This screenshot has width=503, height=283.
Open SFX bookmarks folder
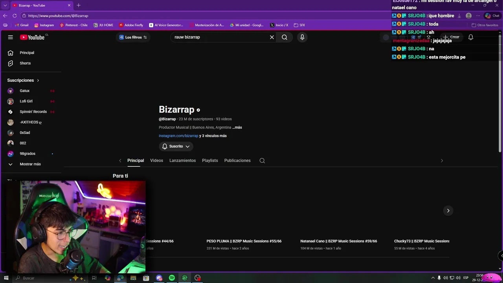tap(299, 25)
